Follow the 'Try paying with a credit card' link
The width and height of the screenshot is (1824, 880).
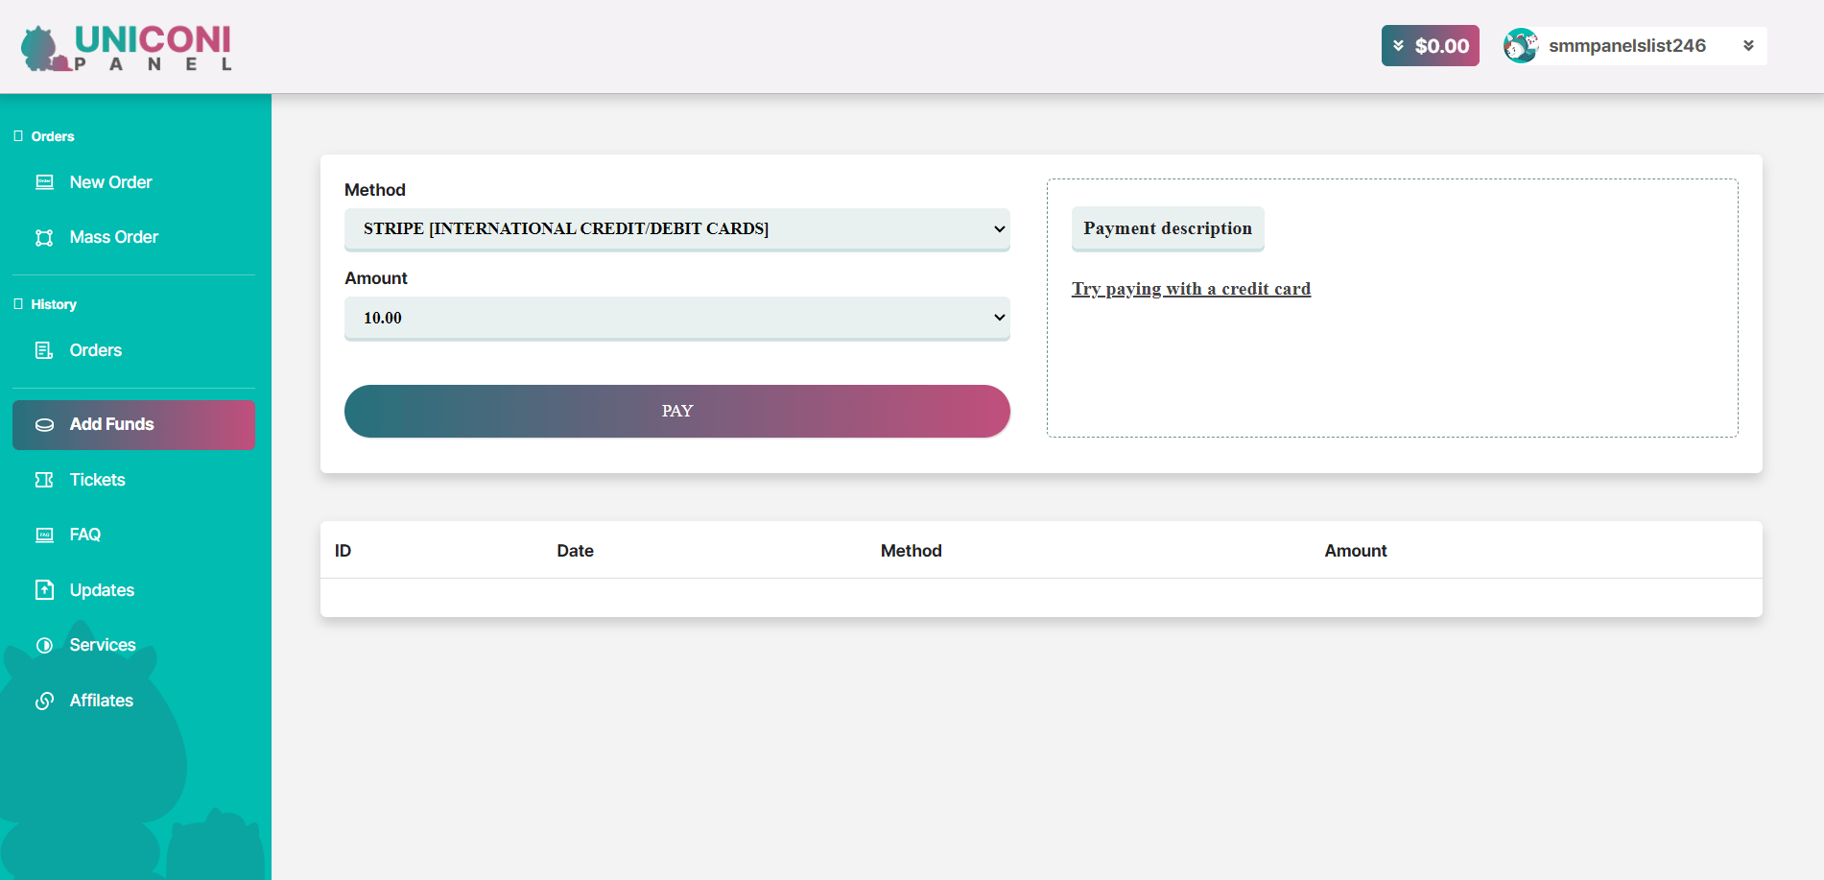pyautogui.click(x=1191, y=289)
